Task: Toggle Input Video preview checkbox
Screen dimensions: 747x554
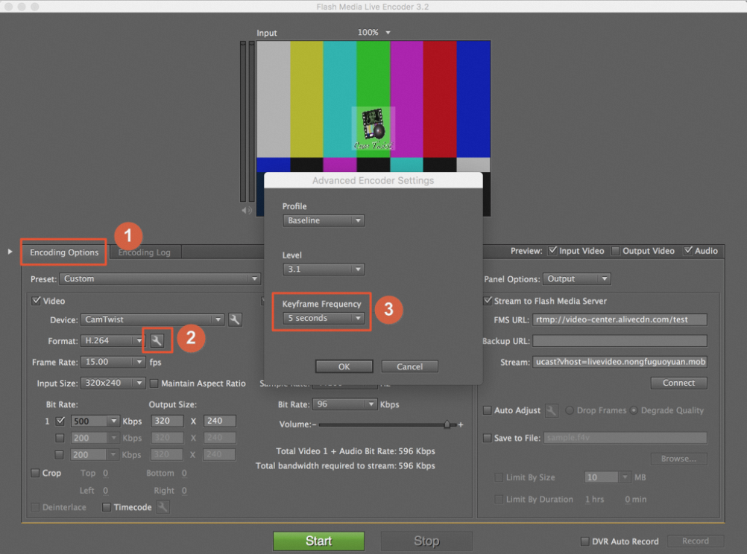Action: point(552,250)
